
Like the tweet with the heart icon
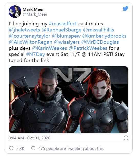11,148
